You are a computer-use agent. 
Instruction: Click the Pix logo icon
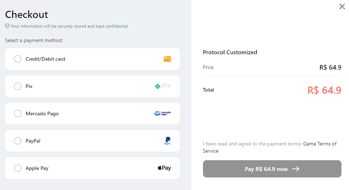click(163, 86)
